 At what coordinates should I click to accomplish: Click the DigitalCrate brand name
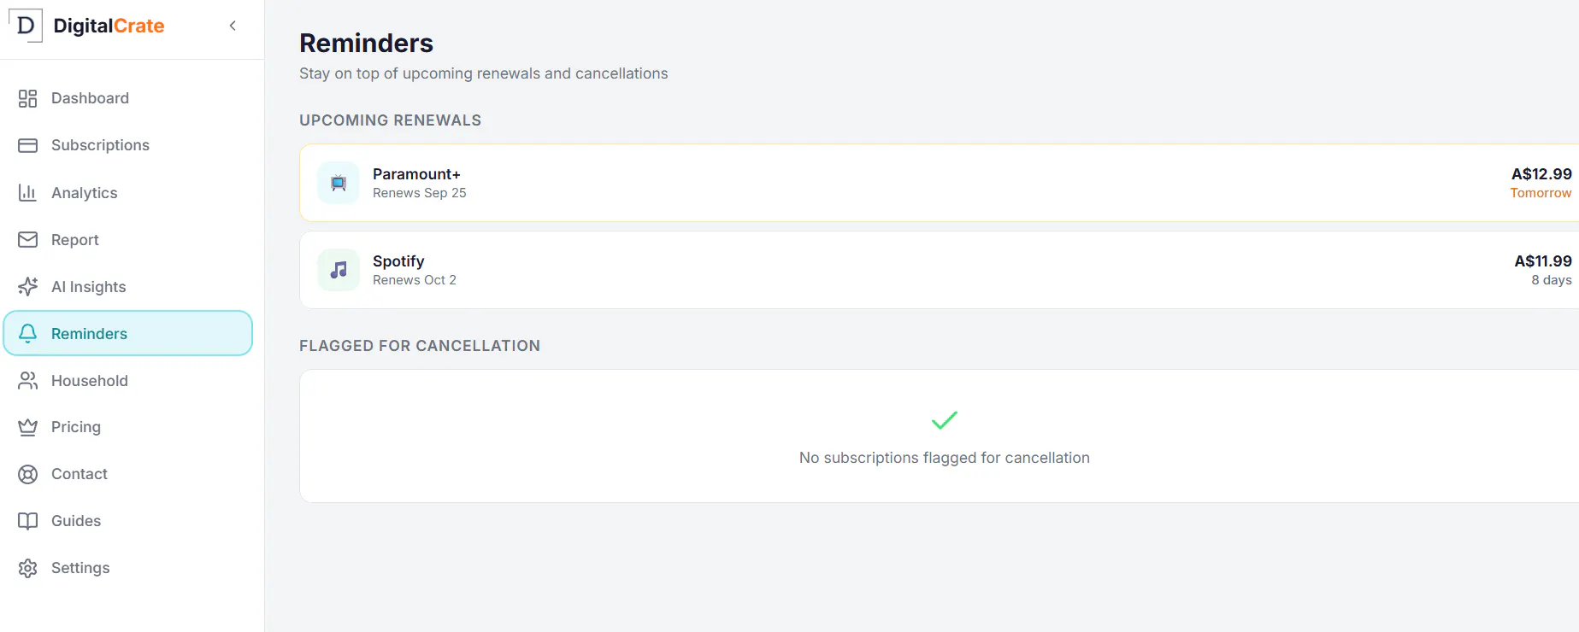point(109,26)
